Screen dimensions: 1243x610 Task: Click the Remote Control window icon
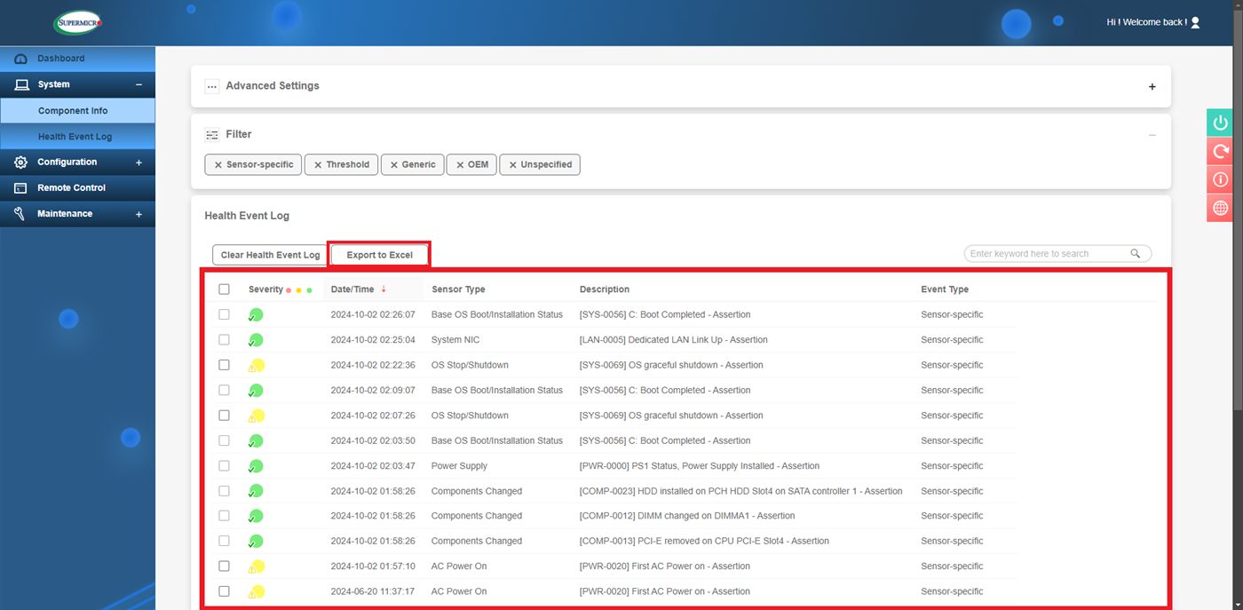click(21, 188)
